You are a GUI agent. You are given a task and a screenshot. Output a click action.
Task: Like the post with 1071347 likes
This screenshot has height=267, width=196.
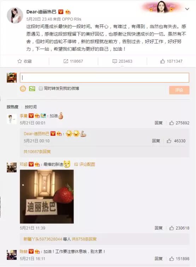[162, 61]
